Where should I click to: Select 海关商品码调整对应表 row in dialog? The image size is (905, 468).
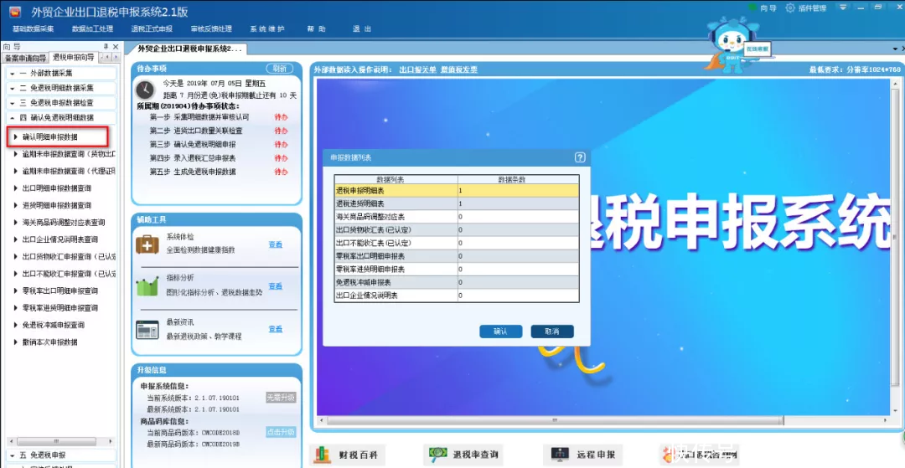pos(457,217)
